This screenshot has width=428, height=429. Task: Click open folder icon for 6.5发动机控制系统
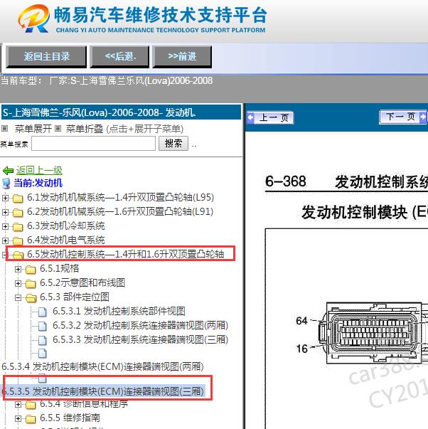point(18,255)
